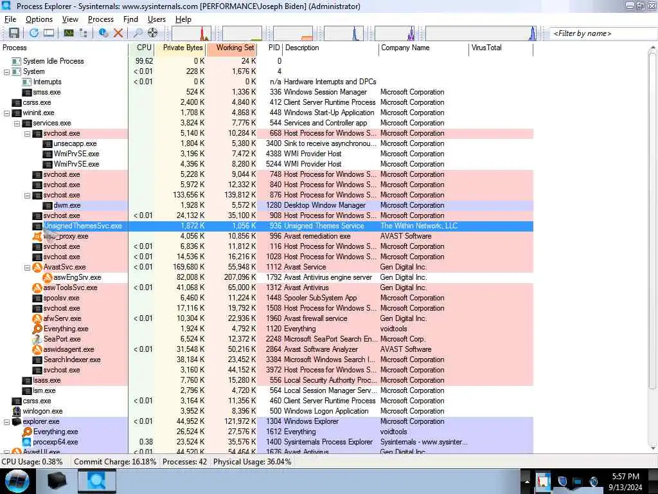Viewport: 658px width, 494px height.
Task: Sort by the CPU column header
Action: coord(141,48)
